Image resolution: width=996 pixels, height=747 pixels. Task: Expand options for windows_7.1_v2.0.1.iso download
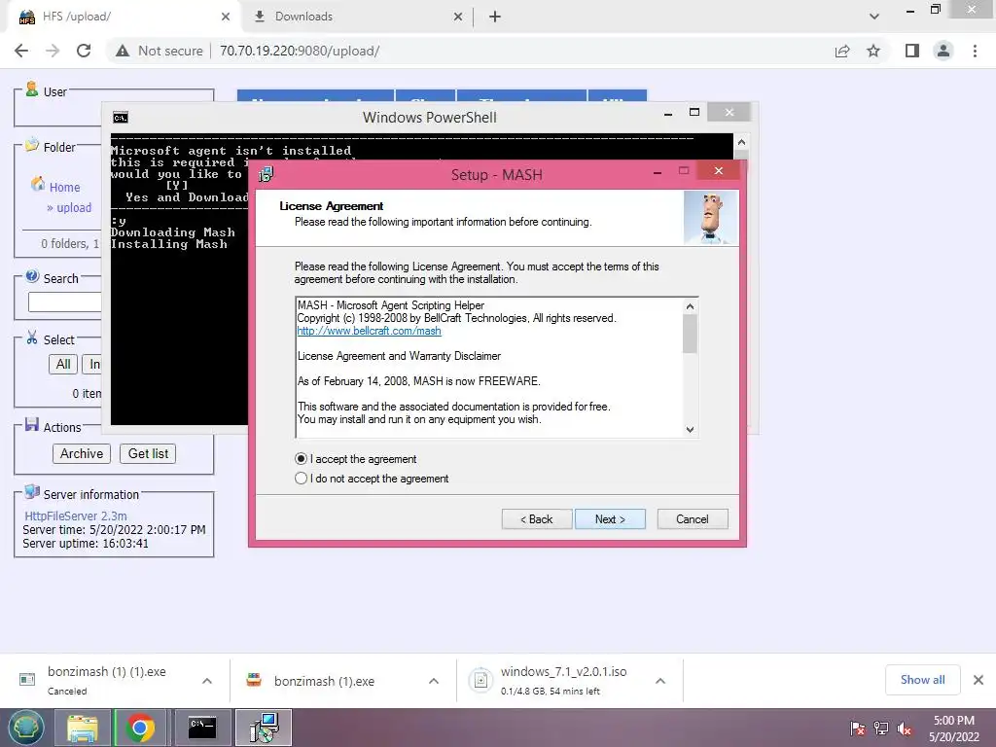coord(660,681)
